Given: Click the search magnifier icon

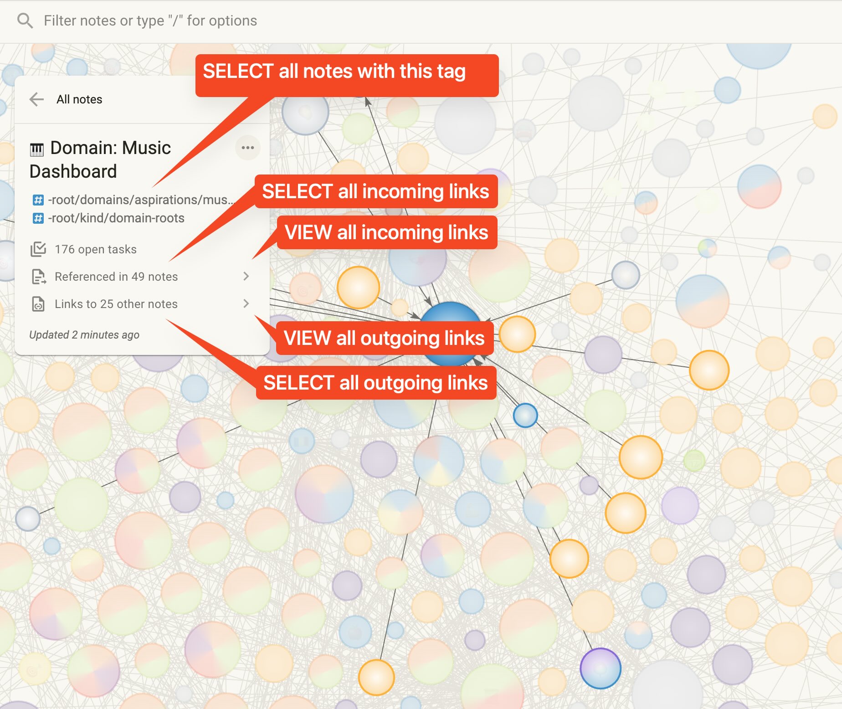Looking at the screenshot, I should click(25, 21).
